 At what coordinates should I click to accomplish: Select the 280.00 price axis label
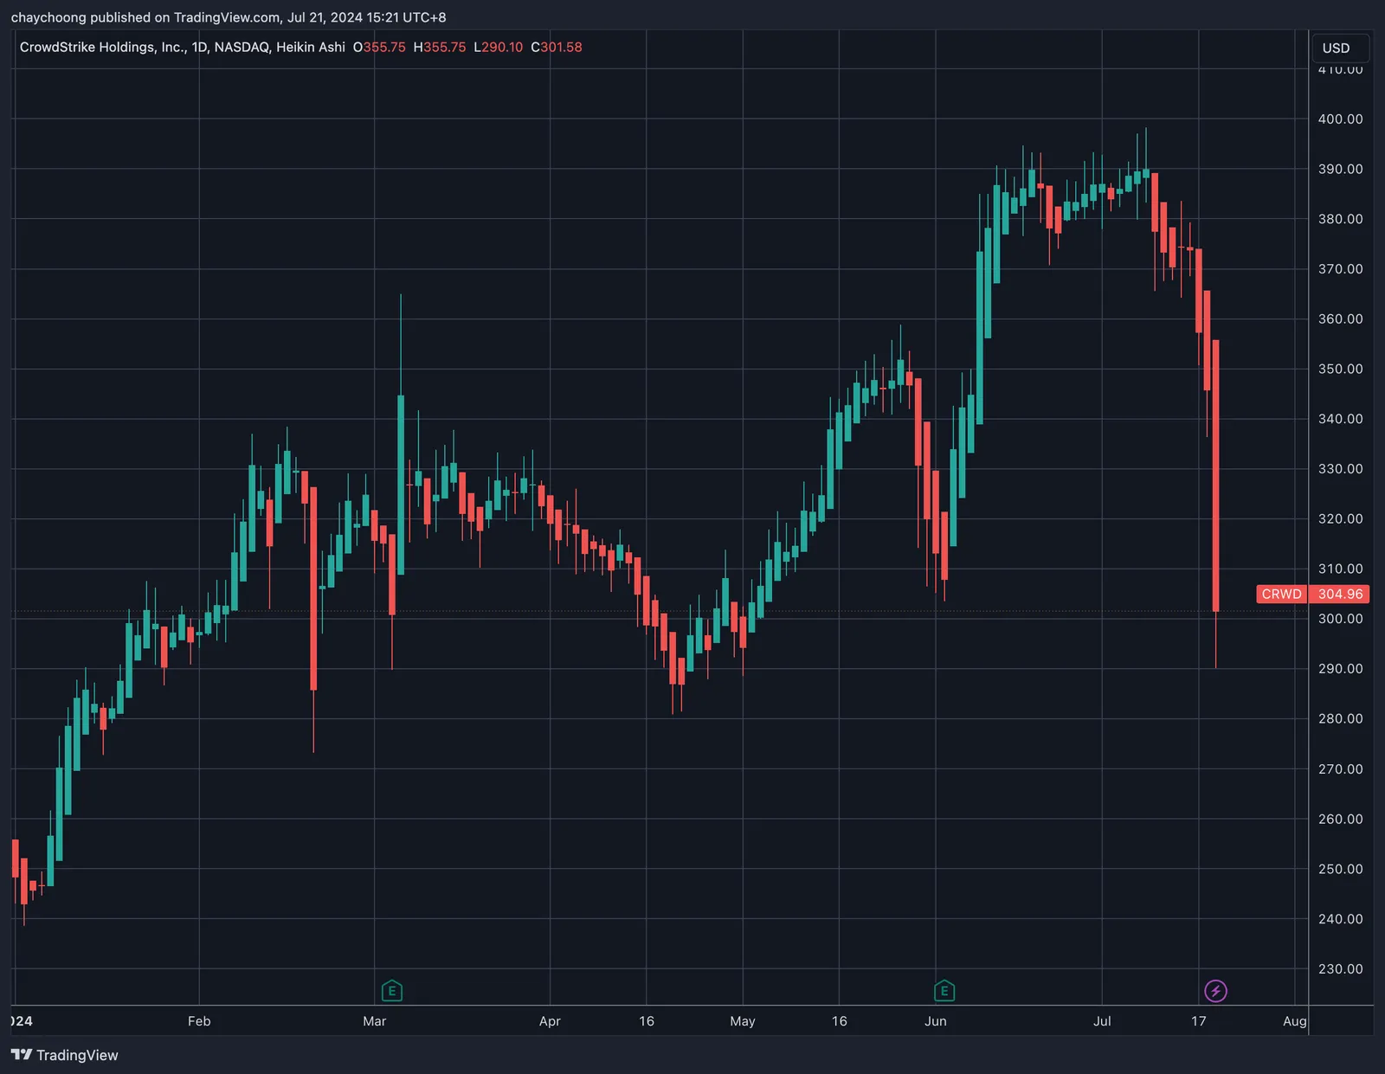click(1340, 718)
